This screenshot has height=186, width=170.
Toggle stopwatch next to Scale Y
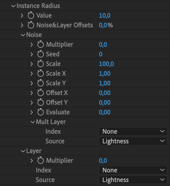[41, 83]
